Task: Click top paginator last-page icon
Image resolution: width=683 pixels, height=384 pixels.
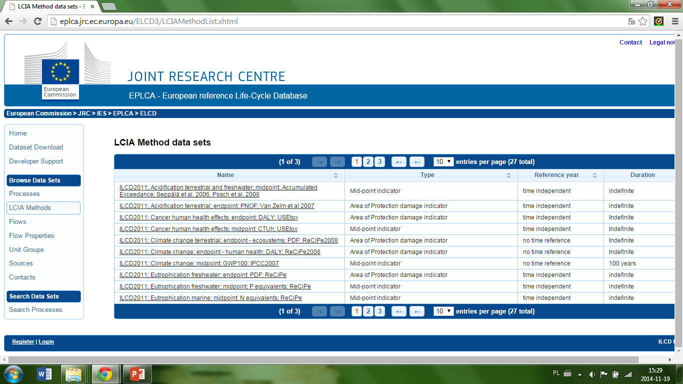Action: click(x=417, y=161)
